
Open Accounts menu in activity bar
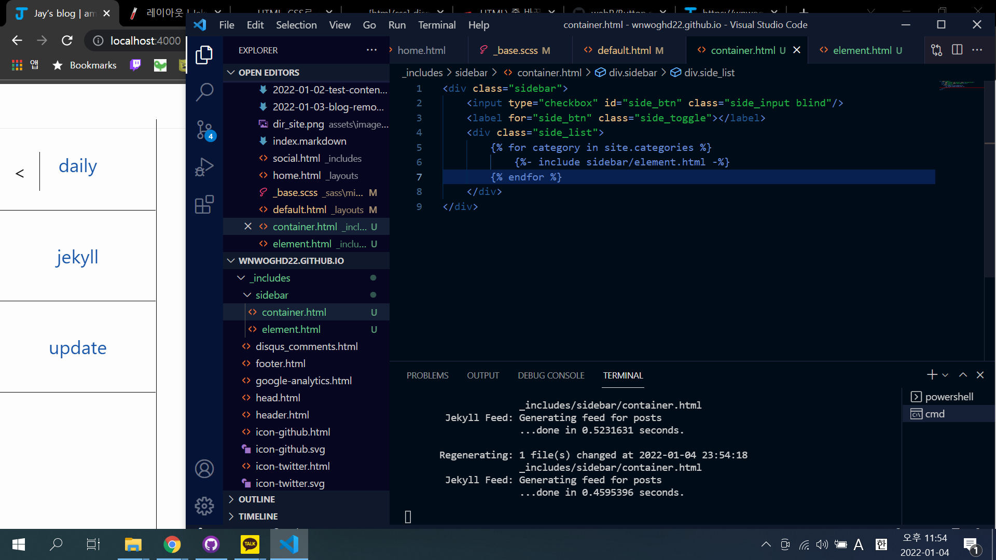pyautogui.click(x=204, y=469)
